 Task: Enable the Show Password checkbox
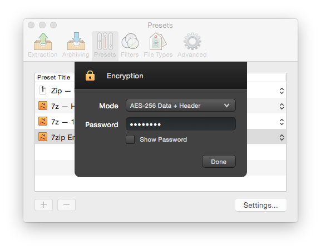coord(130,139)
